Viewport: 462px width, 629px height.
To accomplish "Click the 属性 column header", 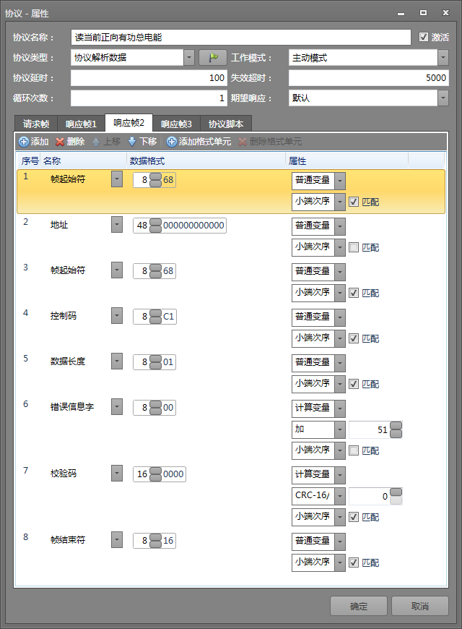I will tap(347, 161).
